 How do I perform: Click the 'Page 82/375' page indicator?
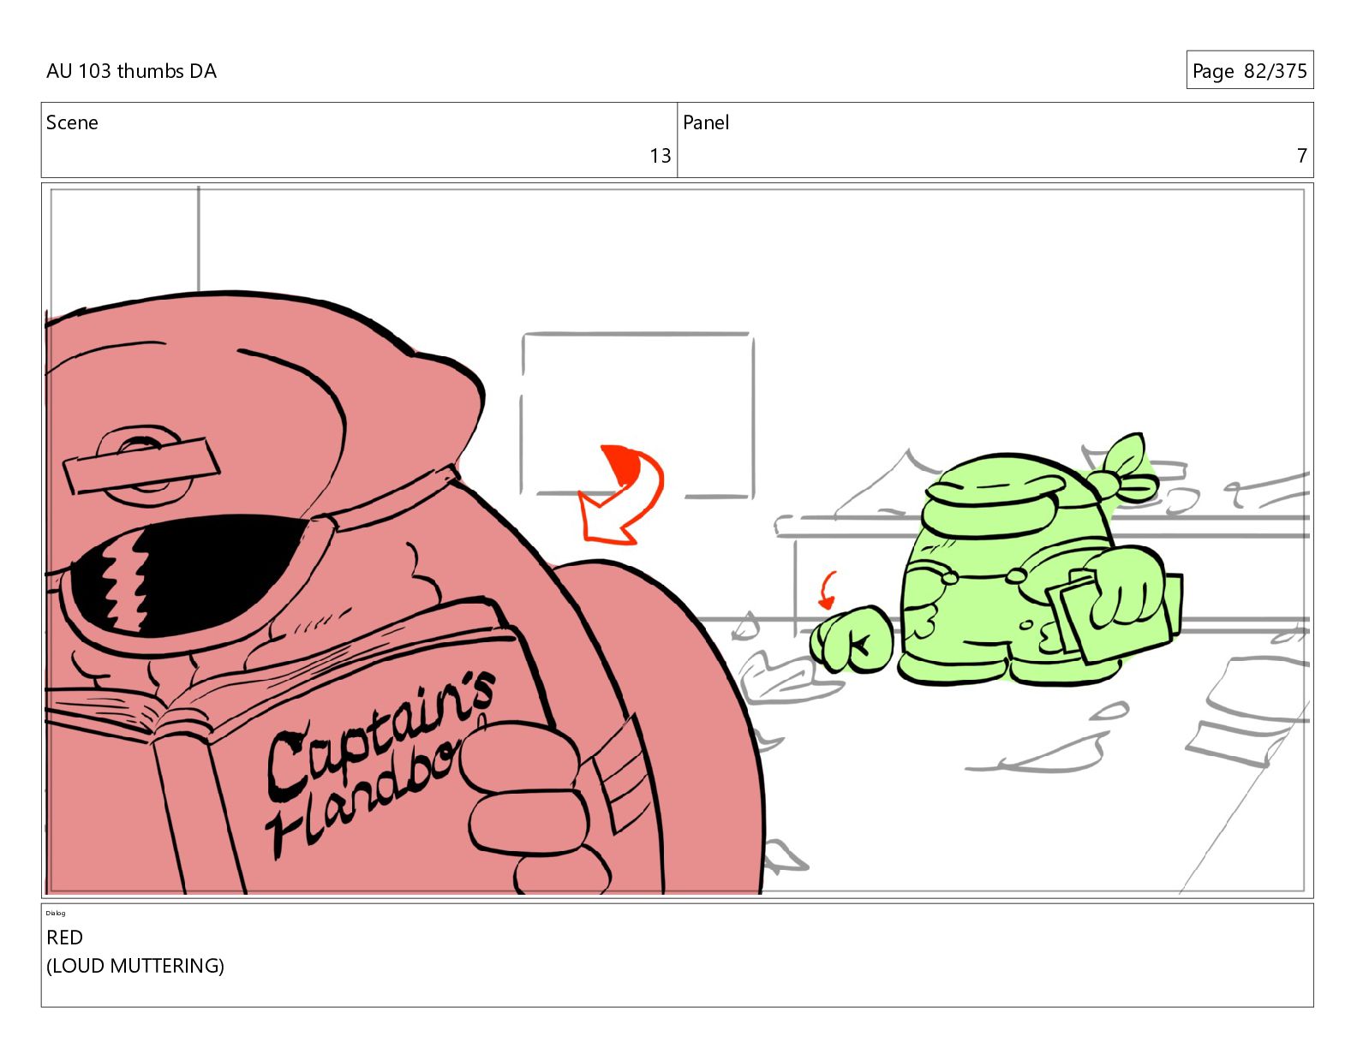(1249, 71)
